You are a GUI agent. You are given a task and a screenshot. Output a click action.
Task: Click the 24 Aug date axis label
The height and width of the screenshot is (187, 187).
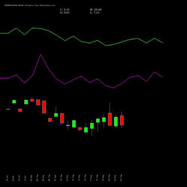click(x=121, y=178)
